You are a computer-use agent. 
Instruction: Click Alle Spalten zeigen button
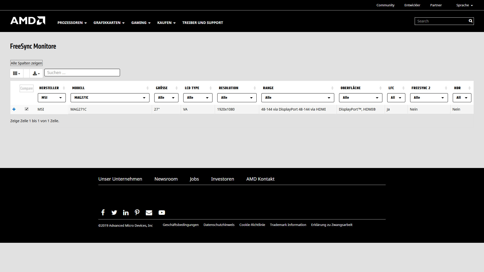point(26,63)
